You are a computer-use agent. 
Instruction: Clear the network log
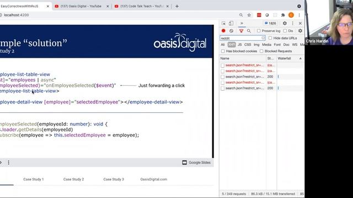coord(231,31)
